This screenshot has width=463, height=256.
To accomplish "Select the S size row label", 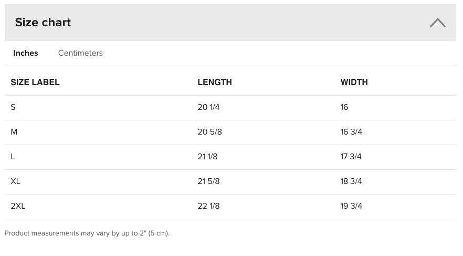I will (13, 107).
